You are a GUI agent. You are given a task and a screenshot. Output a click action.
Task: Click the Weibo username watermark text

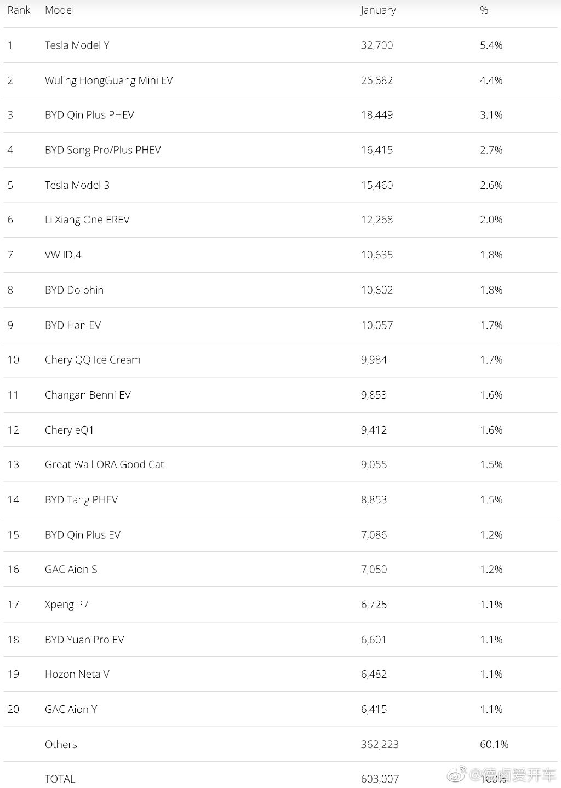tap(512, 774)
